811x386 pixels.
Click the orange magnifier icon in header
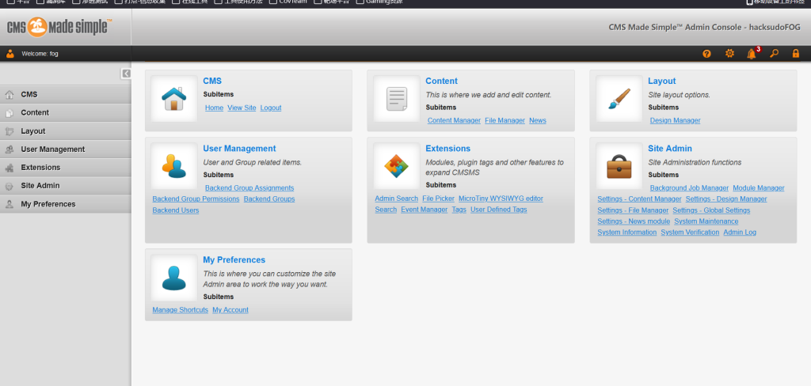[774, 53]
